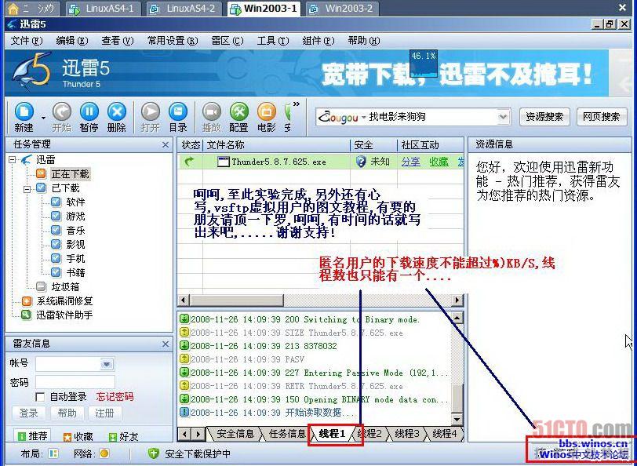Open the 帐号 dropdown arrow
This screenshot has width=637, height=466.
(x=107, y=364)
